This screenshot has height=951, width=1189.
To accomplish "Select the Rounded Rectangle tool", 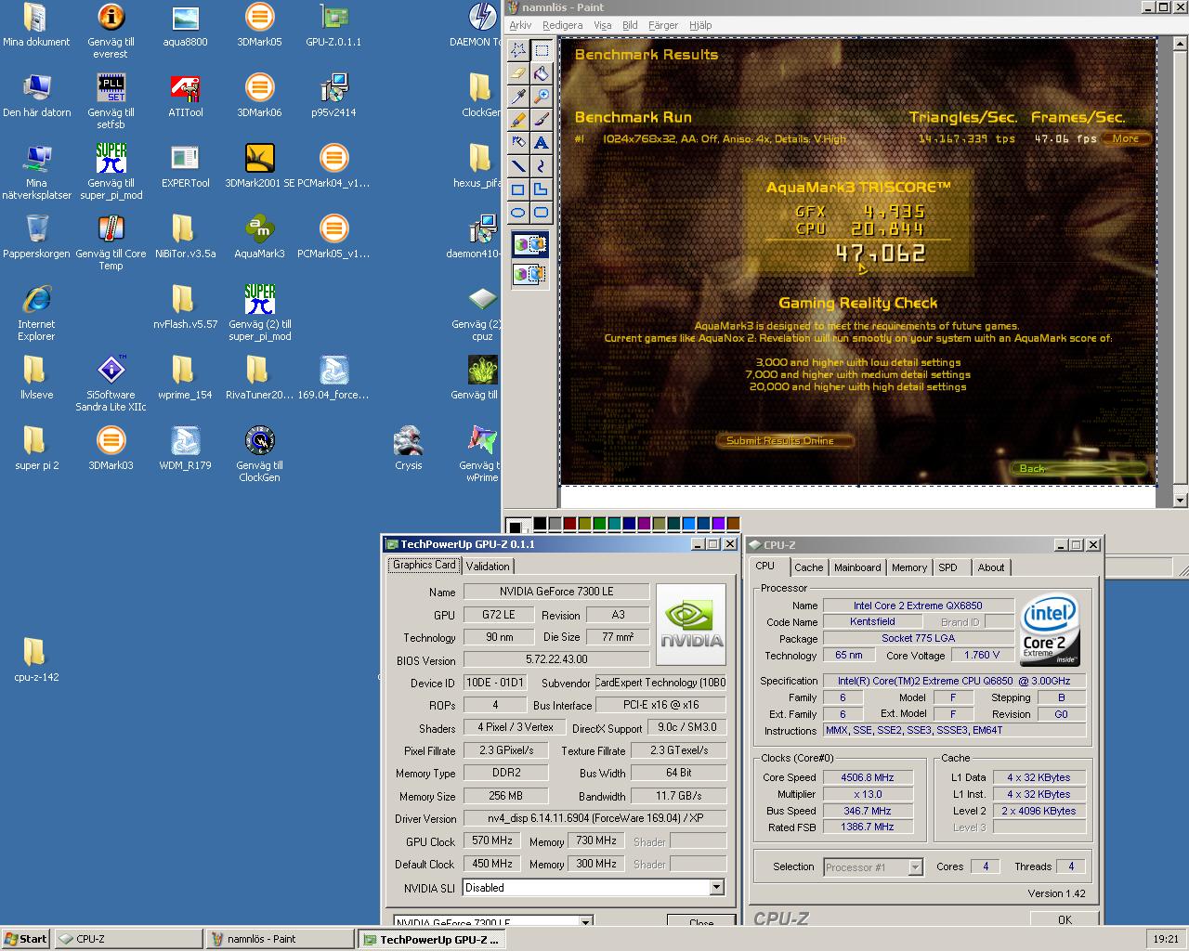I will (542, 213).
